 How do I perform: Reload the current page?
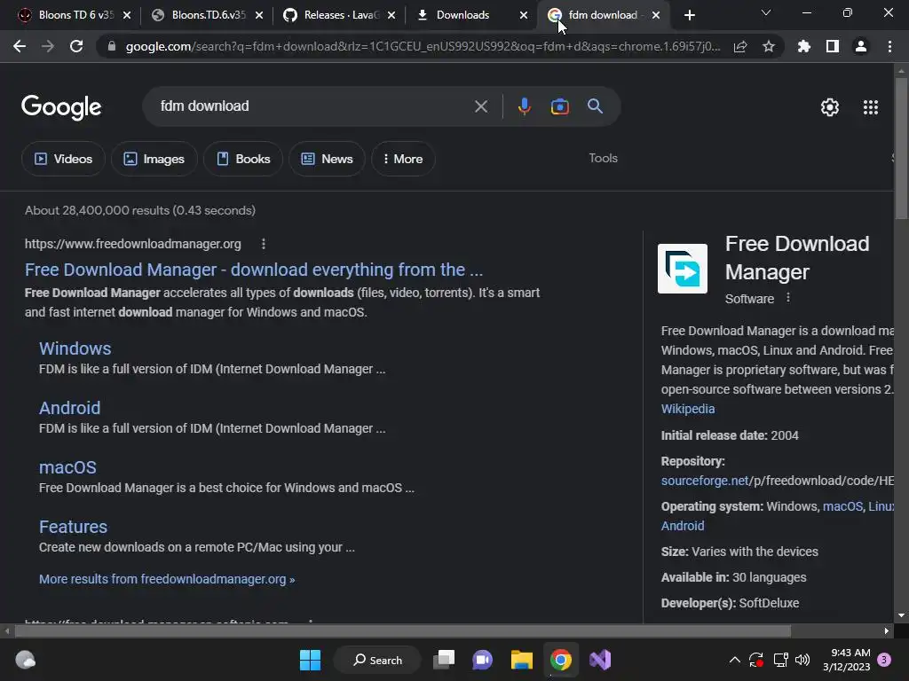76,46
